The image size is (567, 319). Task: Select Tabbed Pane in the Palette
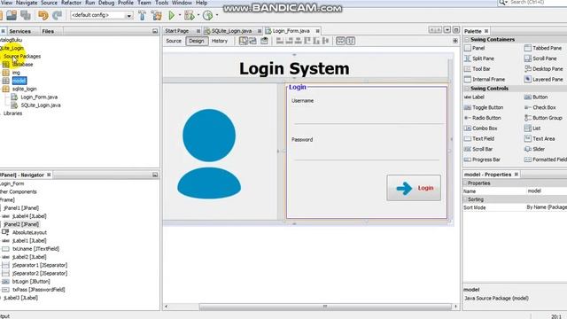(x=543, y=48)
